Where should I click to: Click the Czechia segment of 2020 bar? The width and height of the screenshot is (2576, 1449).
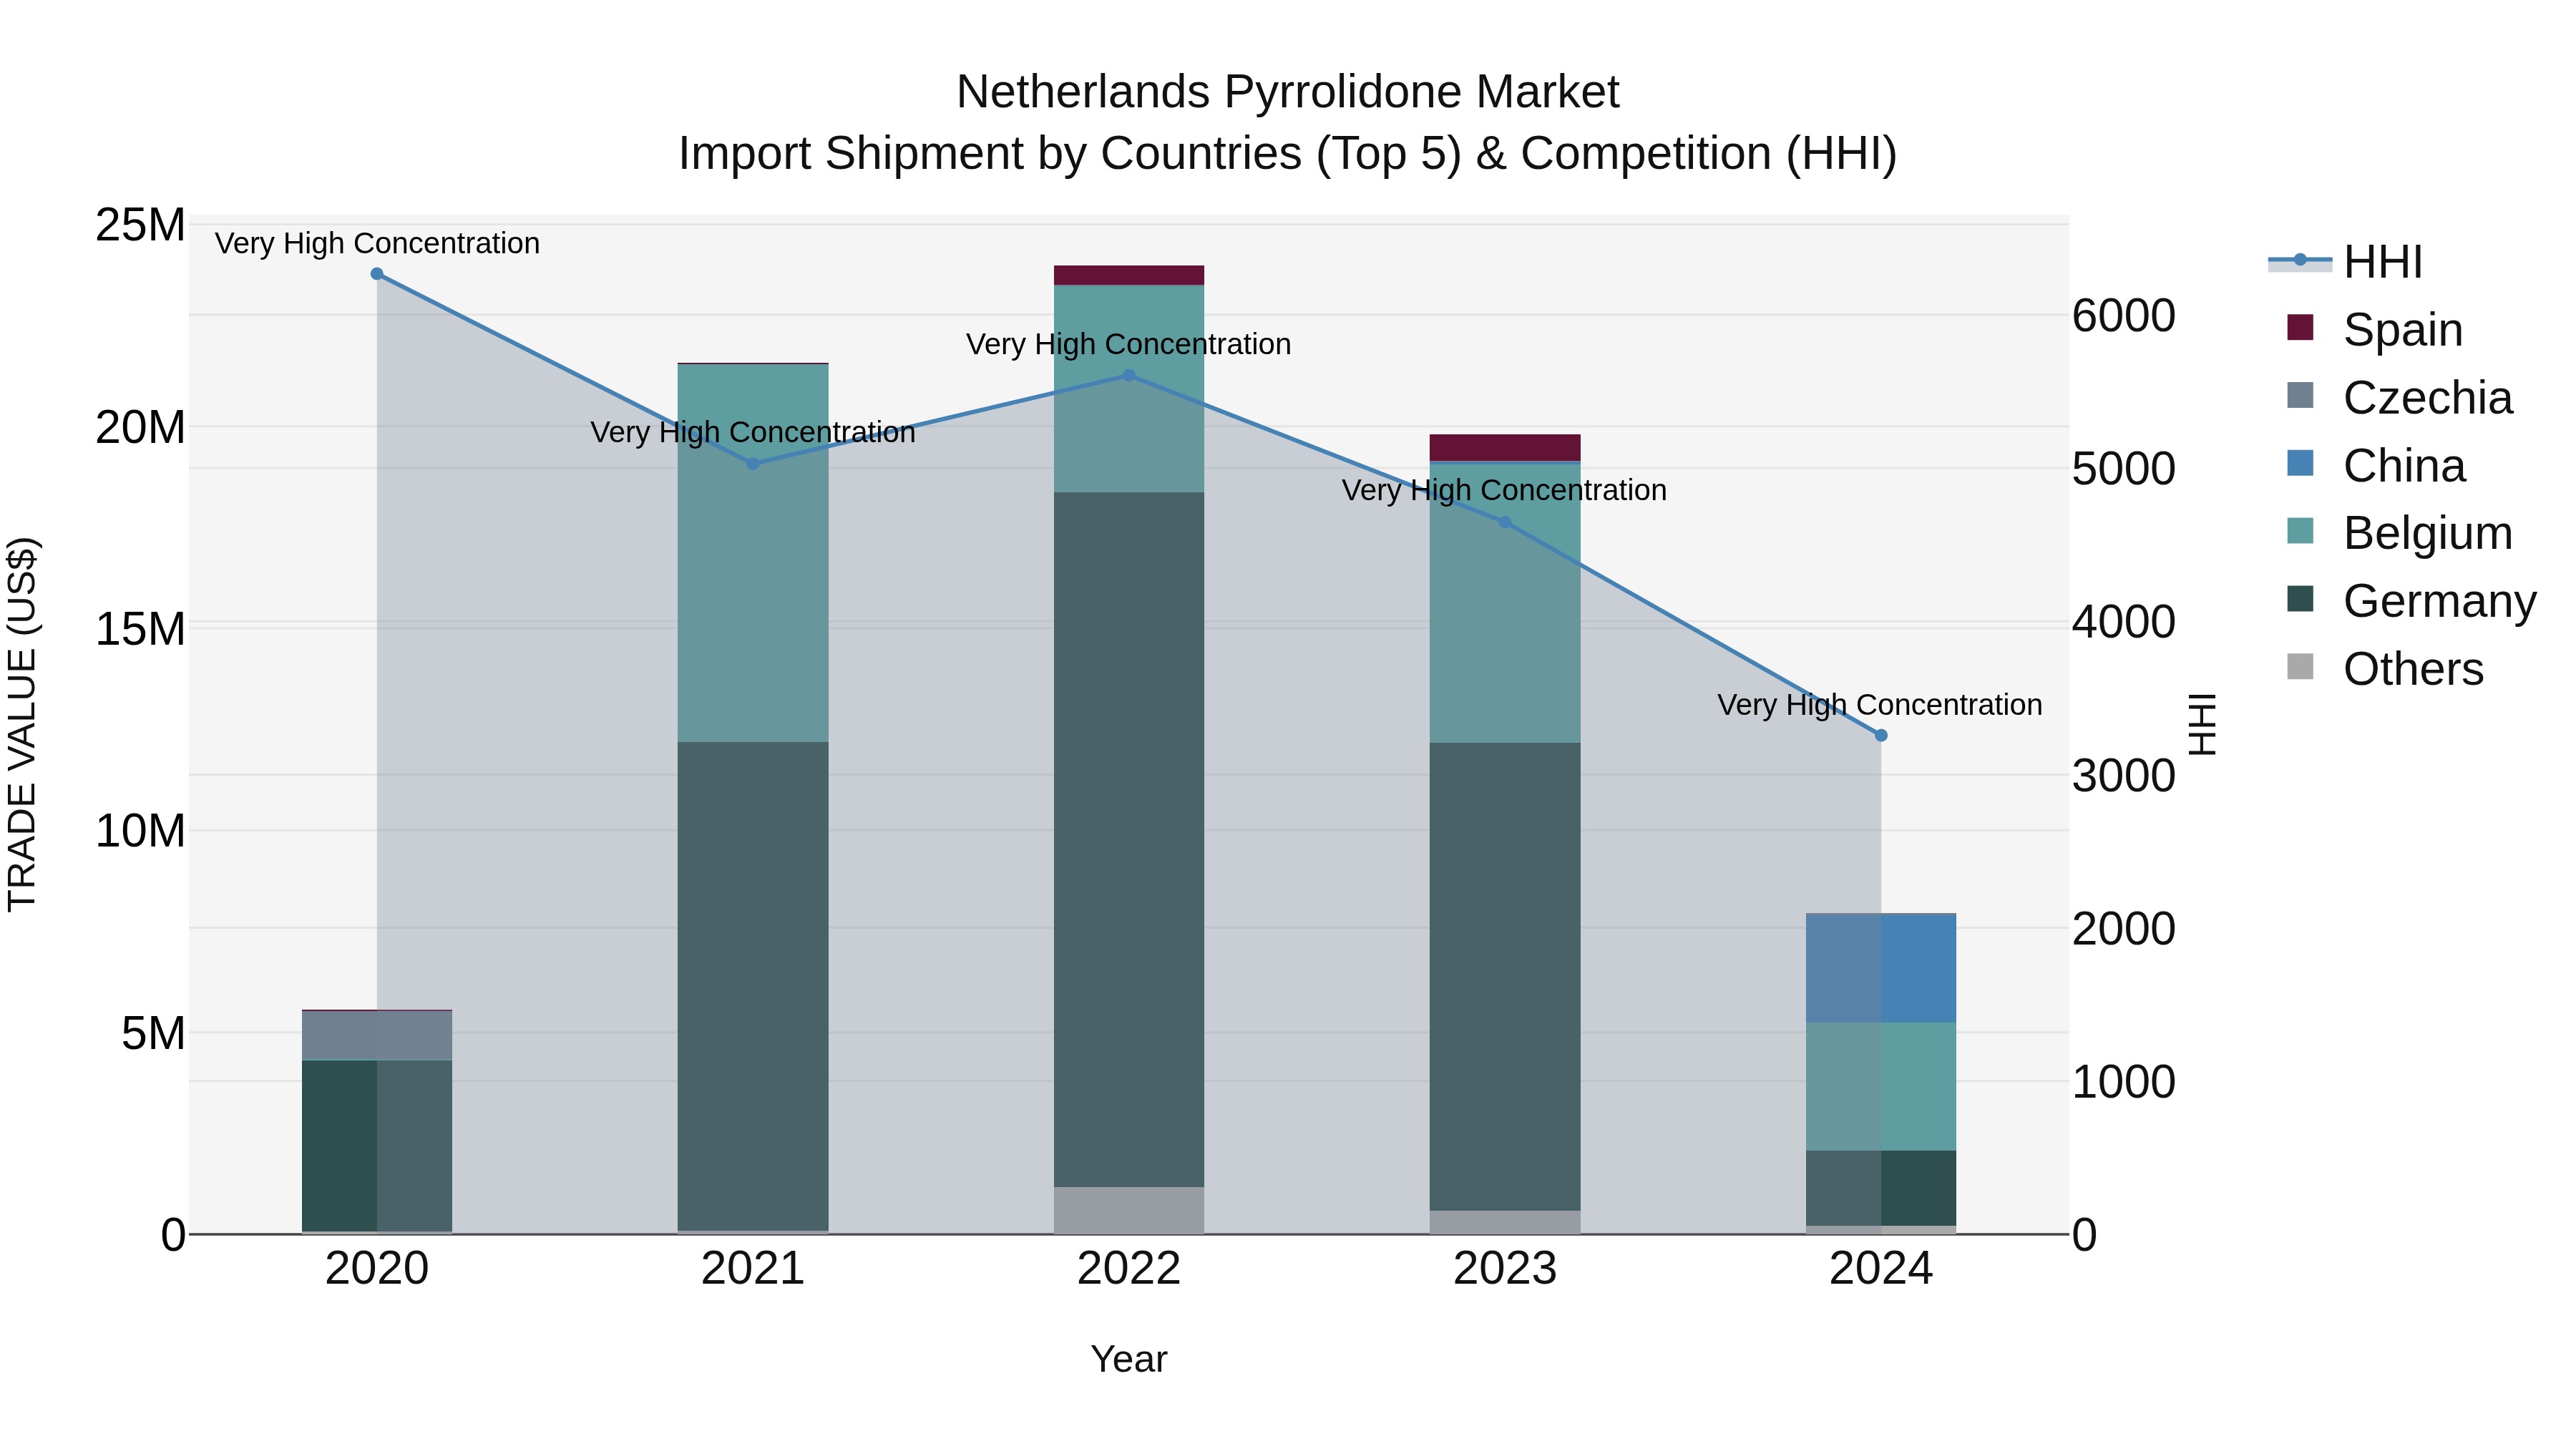(377, 1035)
